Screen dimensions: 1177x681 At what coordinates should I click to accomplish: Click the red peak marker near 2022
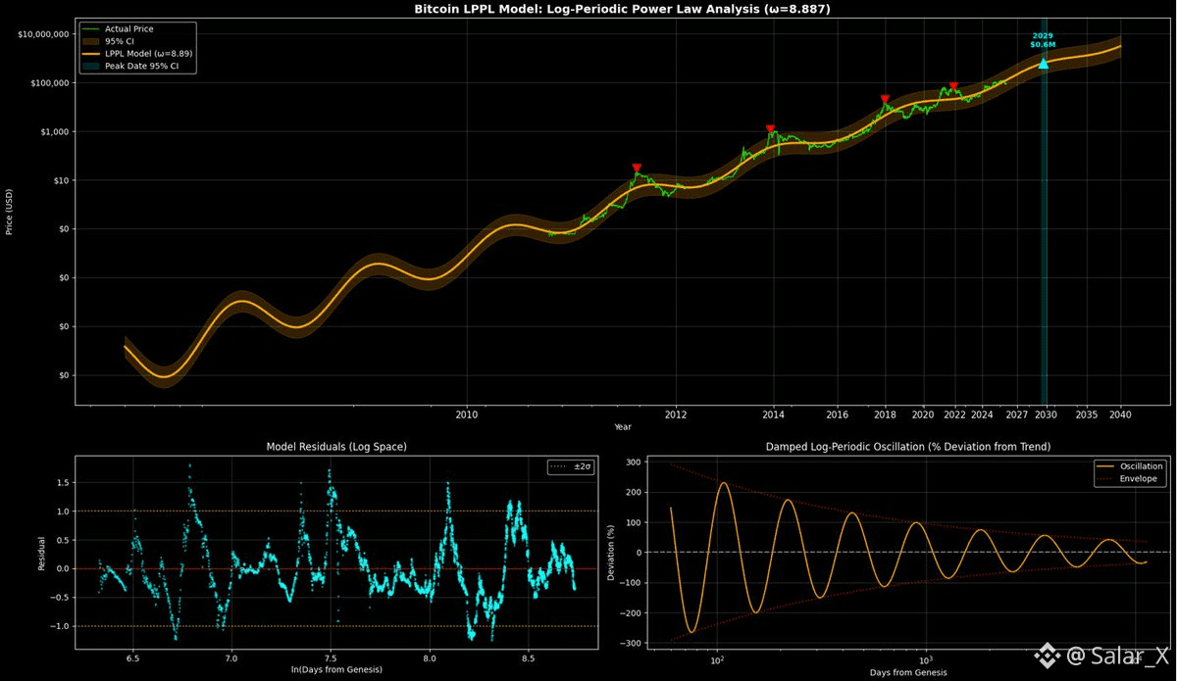coord(953,87)
